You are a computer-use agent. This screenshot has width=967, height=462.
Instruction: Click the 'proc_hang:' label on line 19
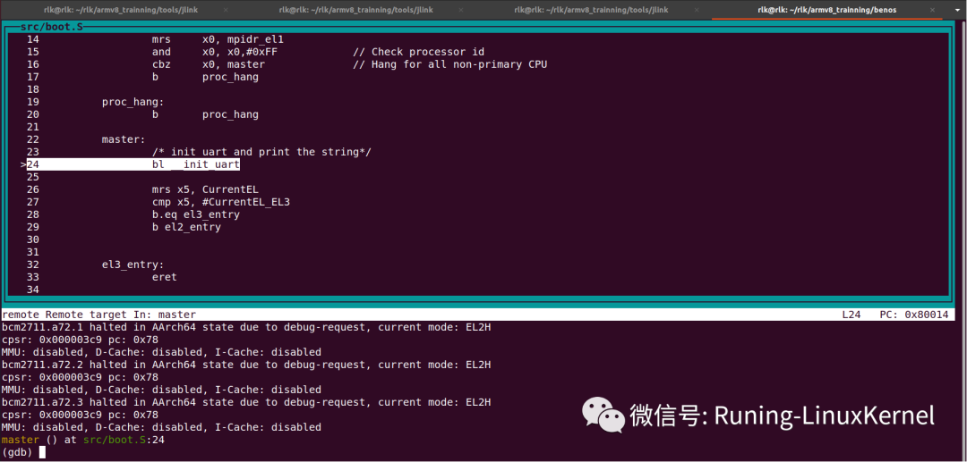[133, 102]
